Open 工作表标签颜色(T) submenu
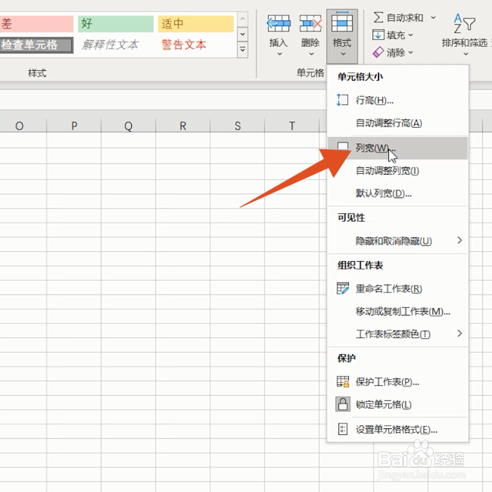This screenshot has width=492, height=492. pos(398,334)
